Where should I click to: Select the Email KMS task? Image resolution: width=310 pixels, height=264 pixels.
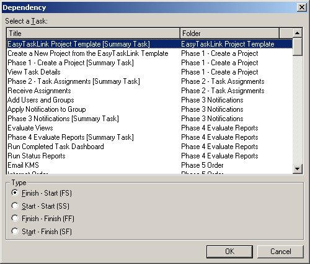click(x=150, y=165)
